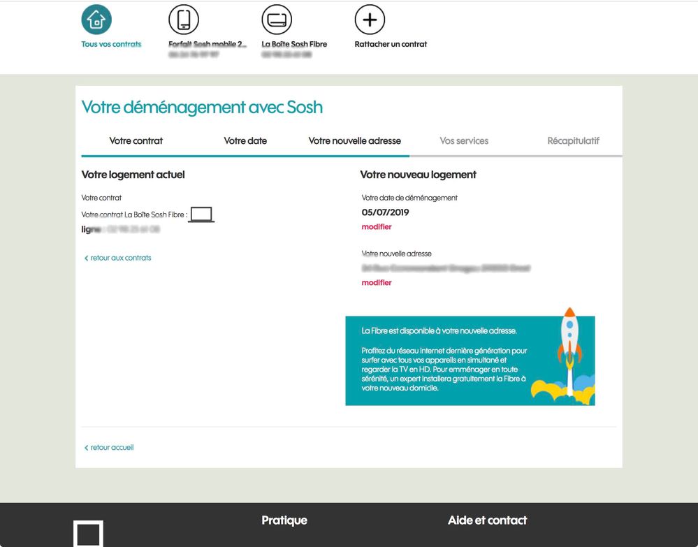This screenshot has width=698, height=547.
Task: Select the mobile phone contract icon
Action: (184, 20)
